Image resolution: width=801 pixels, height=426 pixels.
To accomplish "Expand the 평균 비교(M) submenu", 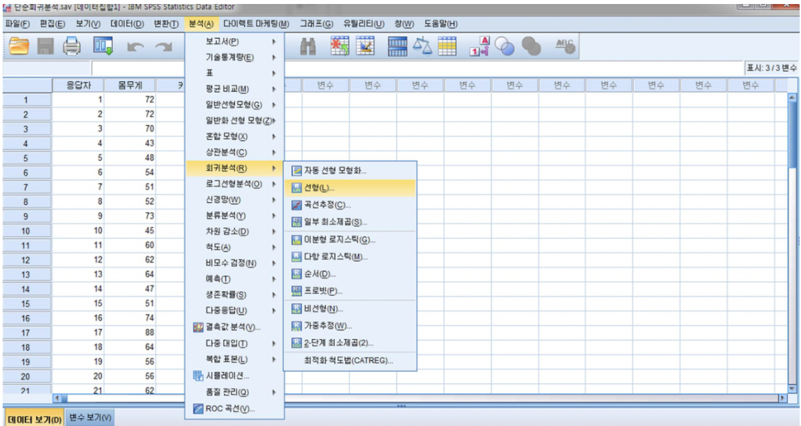I will pyautogui.click(x=235, y=89).
